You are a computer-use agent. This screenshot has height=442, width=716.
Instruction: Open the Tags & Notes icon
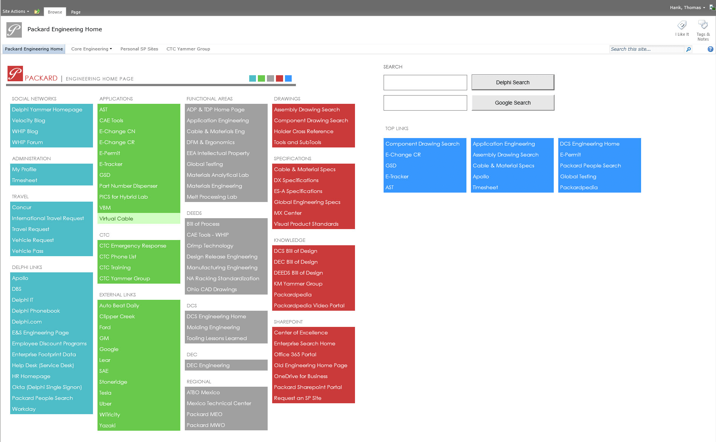tap(703, 25)
